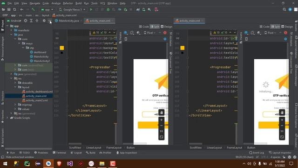Select Design view in left editor
Screen dimensions: 298x168
coord(167,27)
